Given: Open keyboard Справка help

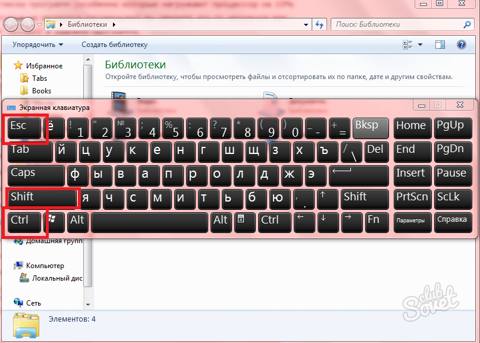Looking at the screenshot, I should pos(453,223).
